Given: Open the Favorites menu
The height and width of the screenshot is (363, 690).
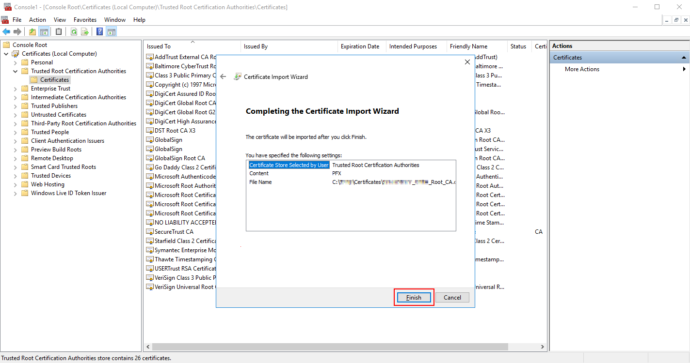Looking at the screenshot, I should tap(85, 19).
